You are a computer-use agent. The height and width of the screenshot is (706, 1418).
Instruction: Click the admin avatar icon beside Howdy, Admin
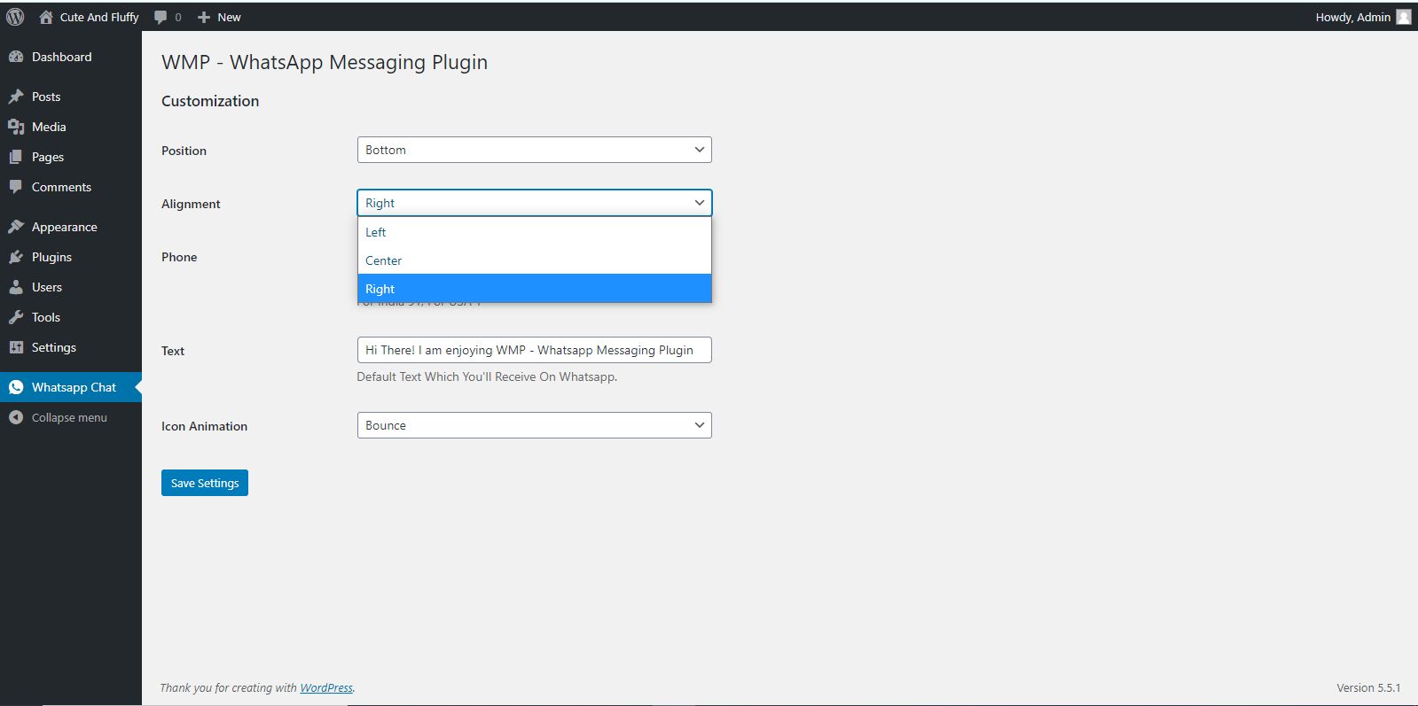coord(1404,17)
